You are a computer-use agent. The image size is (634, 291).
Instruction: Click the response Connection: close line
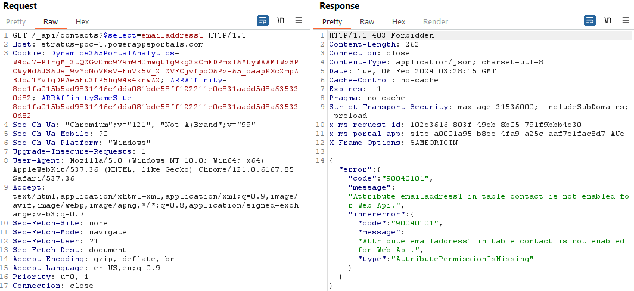coord(369,53)
